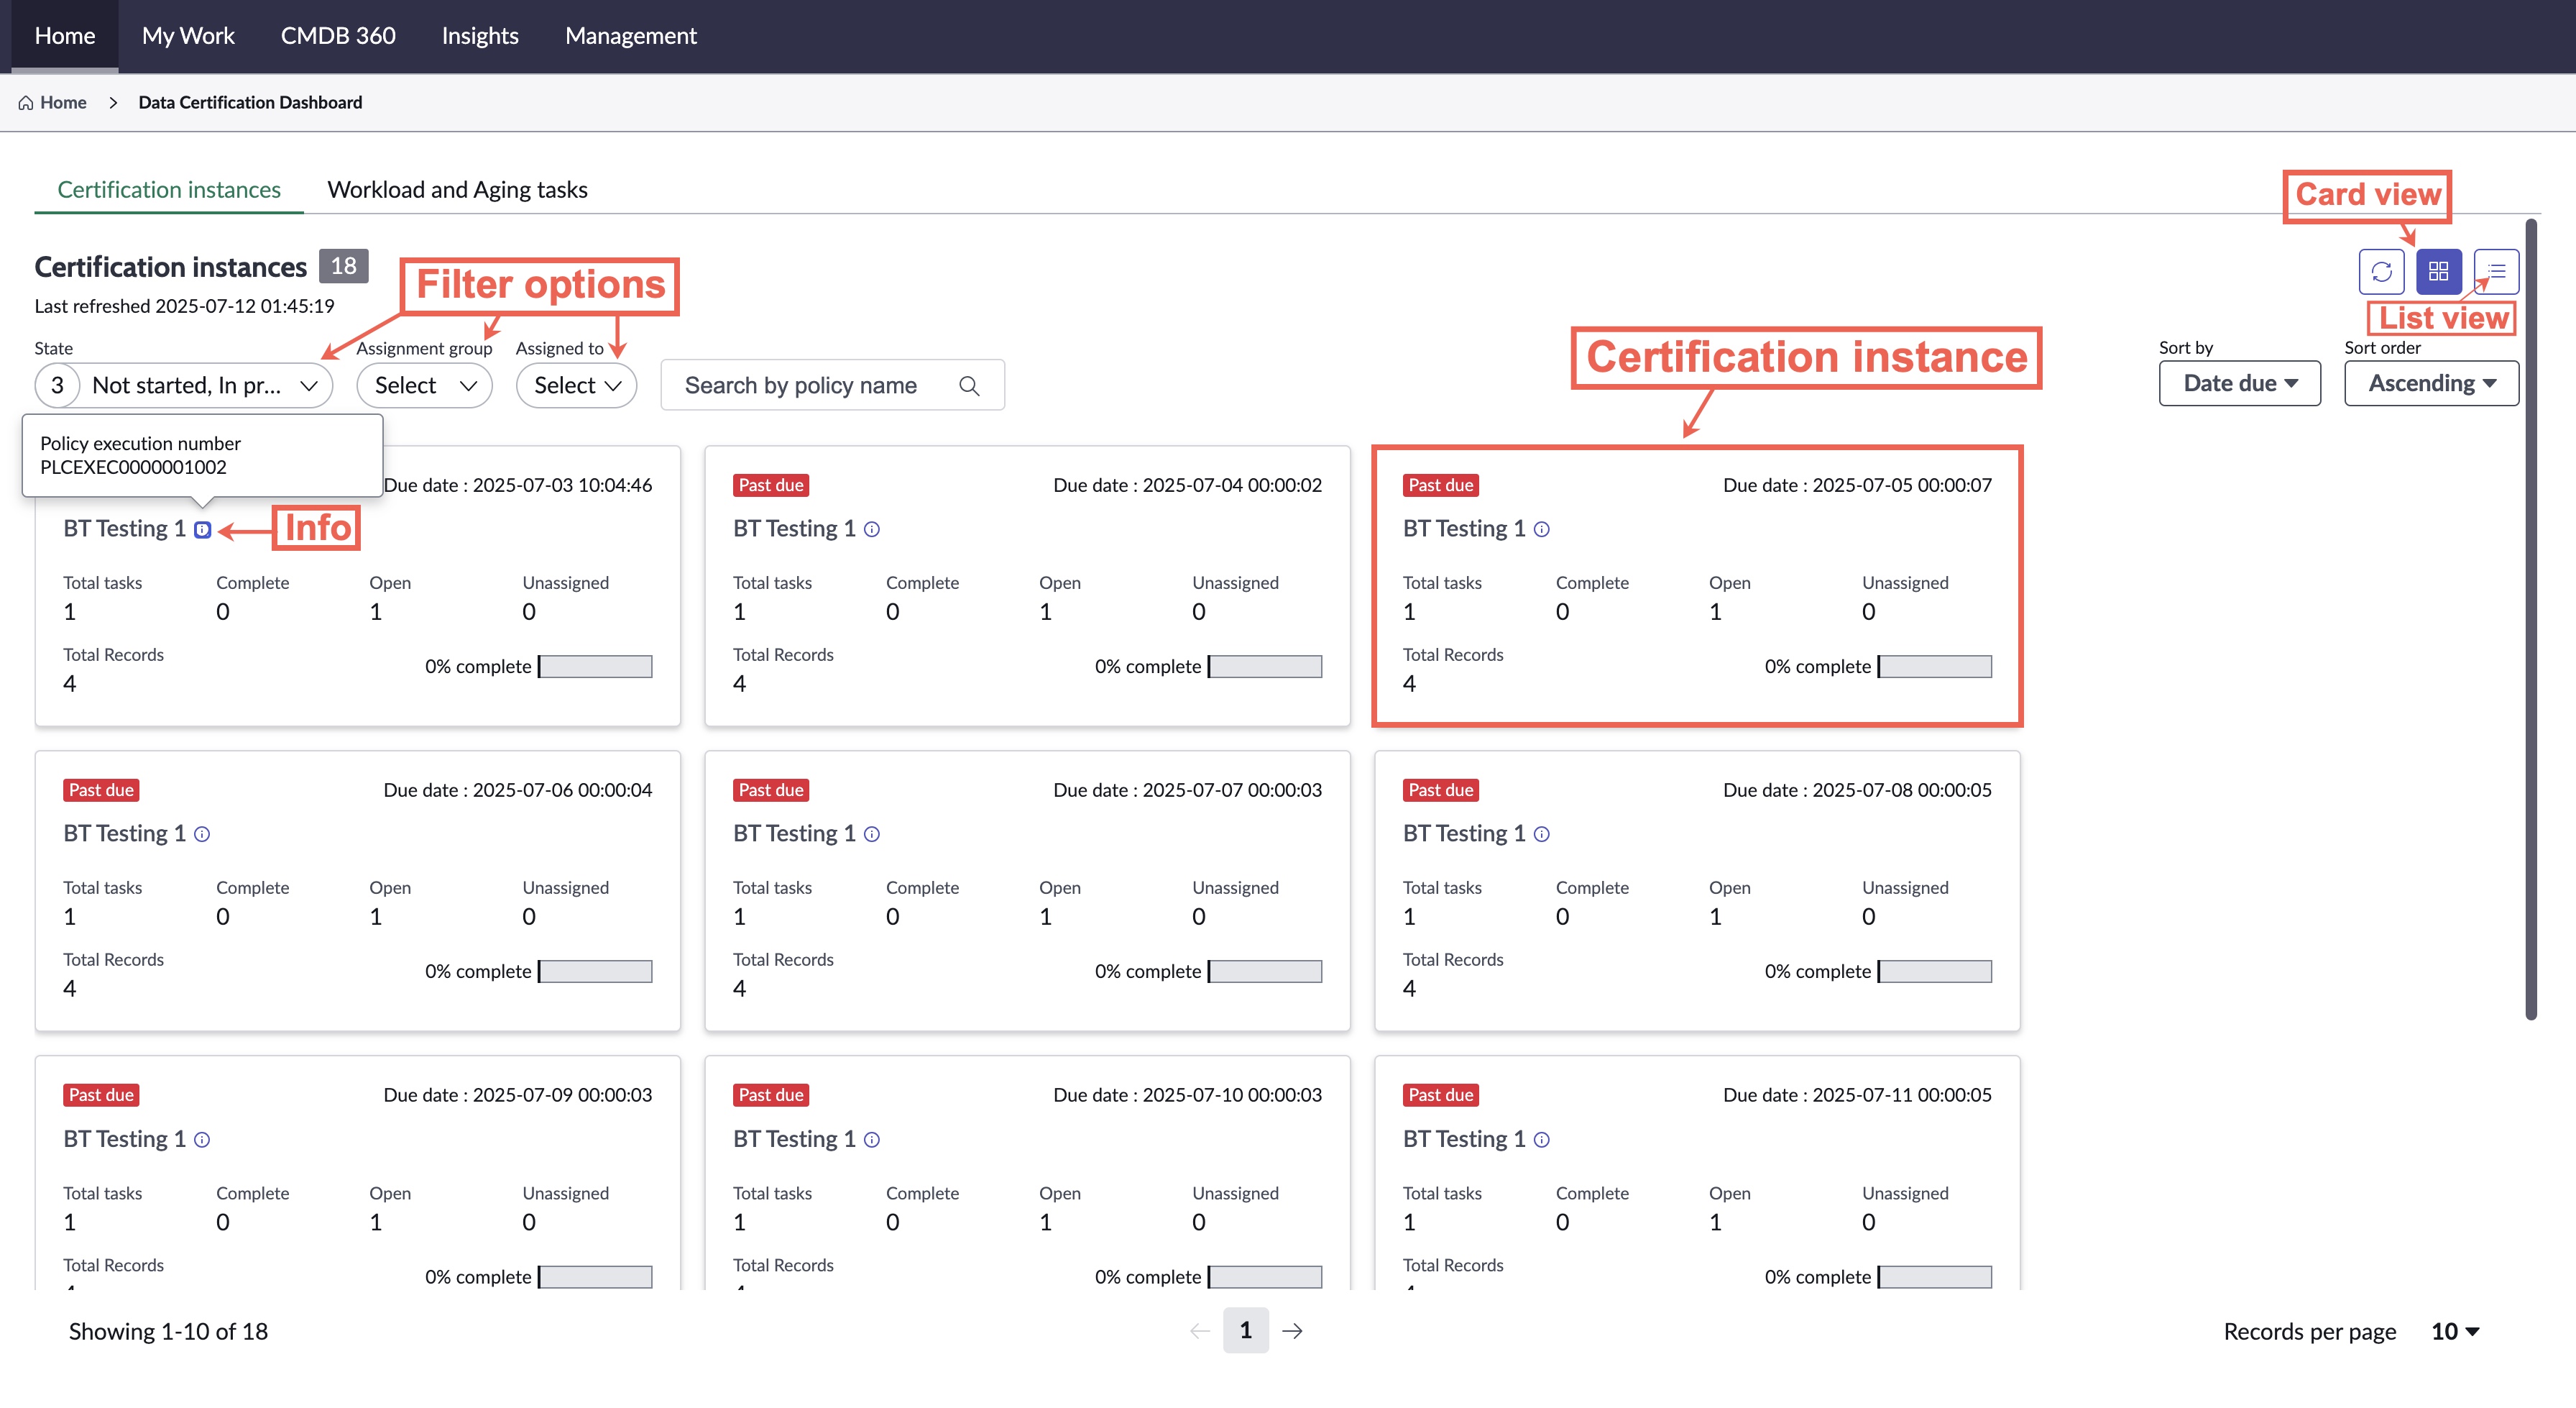
Task: Open the Home menu tab
Action: click(65, 36)
